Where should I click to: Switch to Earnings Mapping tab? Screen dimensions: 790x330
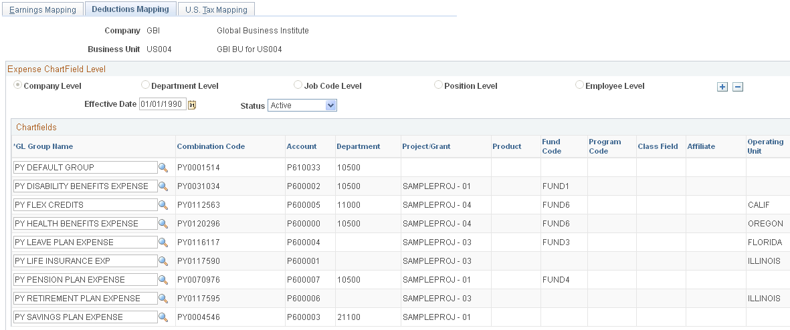43,9
